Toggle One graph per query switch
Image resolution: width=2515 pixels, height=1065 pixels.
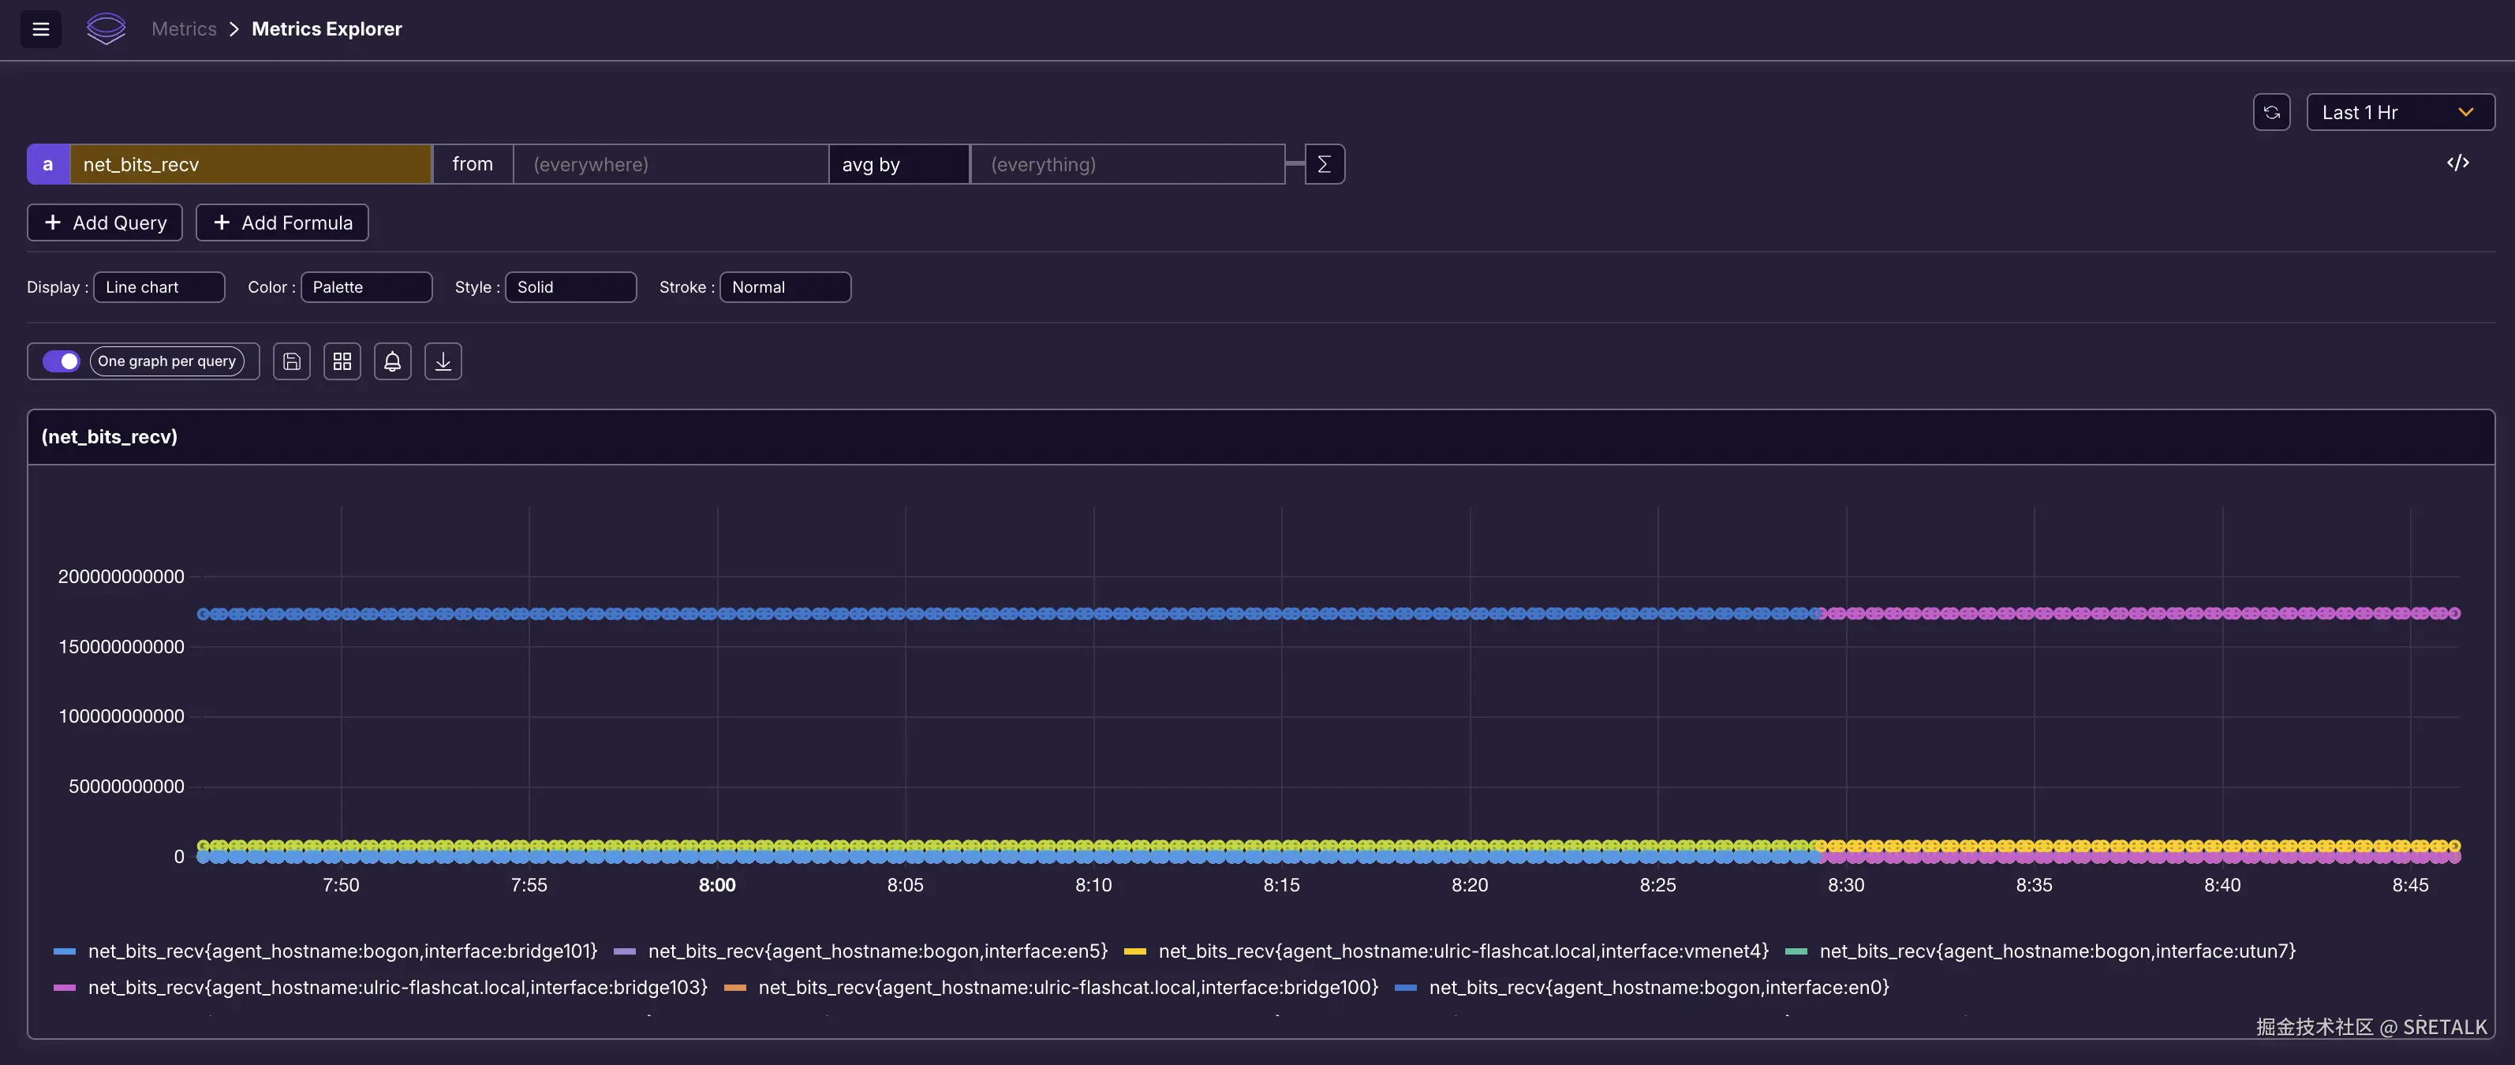pyautogui.click(x=62, y=361)
